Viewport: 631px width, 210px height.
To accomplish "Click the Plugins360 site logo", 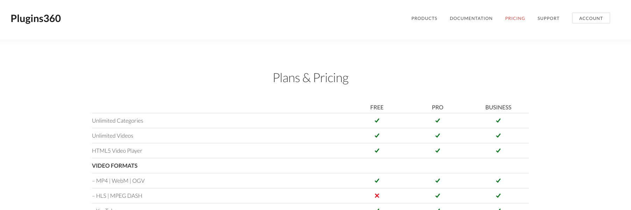I will pos(36,19).
